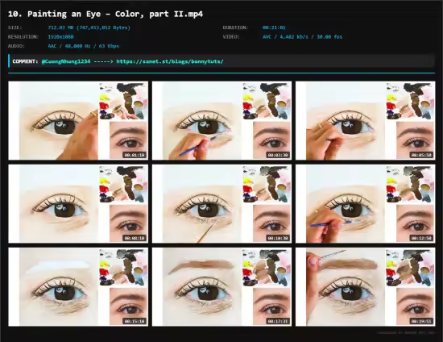Image resolution: width=443 pixels, height=342 pixels.
Task: Click the thumbnail timestamped 00:15:10
Action: (x=78, y=287)
